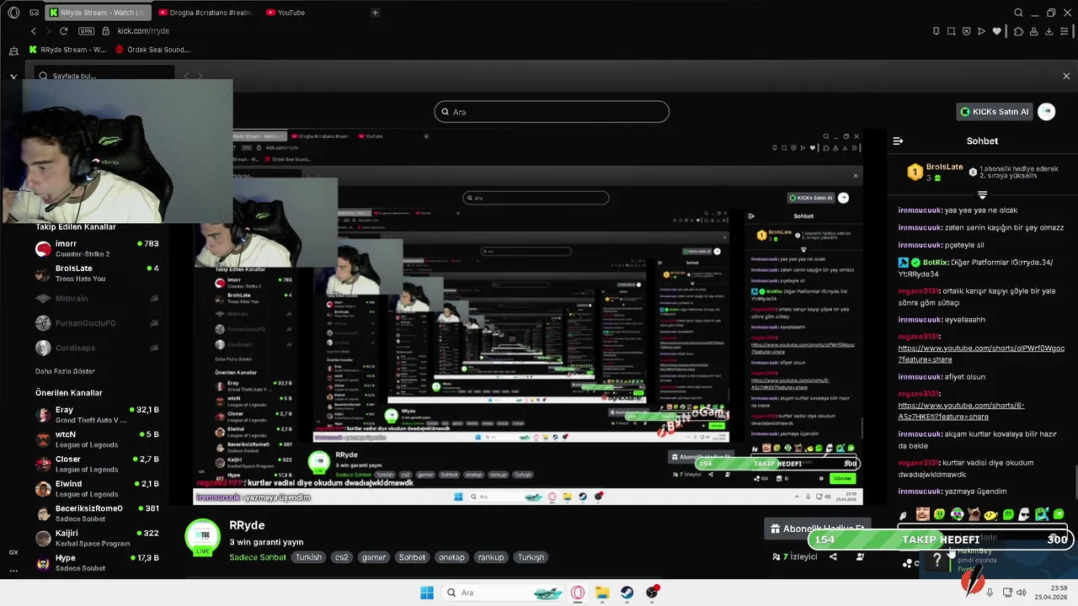Select the onetap stream tag
This screenshot has width=1078, height=606.
point(451,557)
